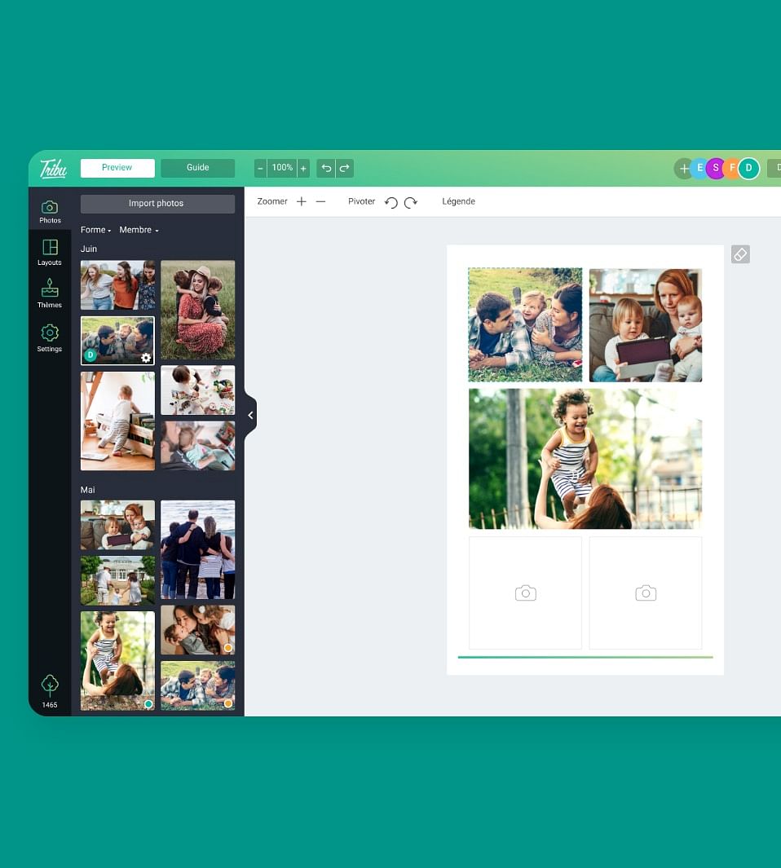Viewport: 781px width, 868px height.
Task: Click the eraser icon beside the page
Action: click(x=740, y=254)
